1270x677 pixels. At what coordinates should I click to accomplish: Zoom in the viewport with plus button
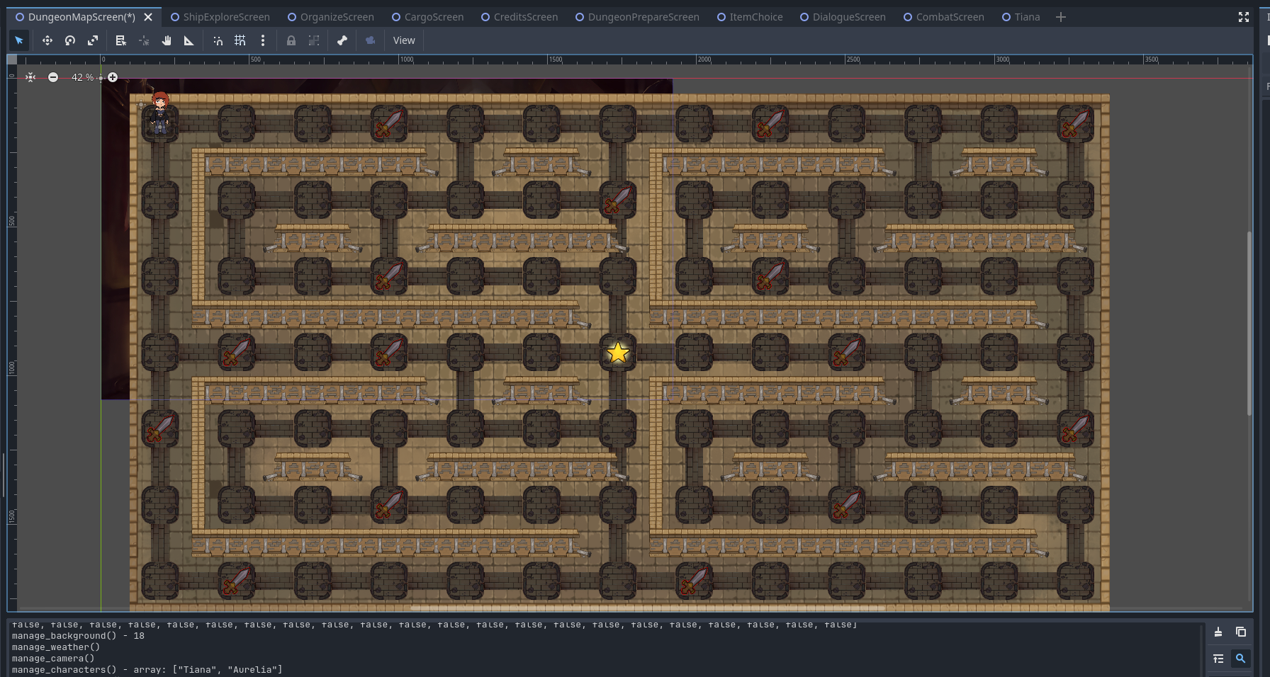[x=113, y=77]
